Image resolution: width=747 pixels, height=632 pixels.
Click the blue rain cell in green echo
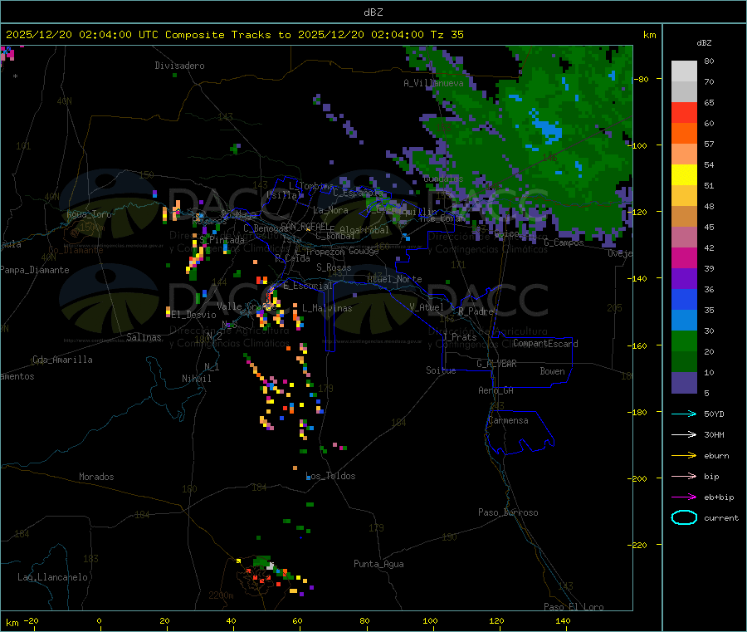(548, 130)
